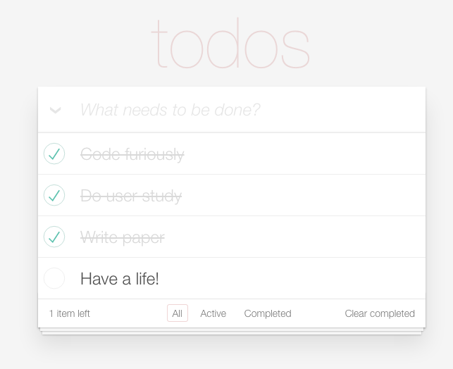Switch to the Active filter
Screen dimensions: 453x369
point(213,313)
